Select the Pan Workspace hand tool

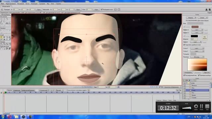(x=1, y=49)
